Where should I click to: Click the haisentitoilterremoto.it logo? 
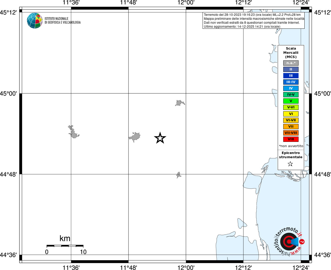(289, 241)
